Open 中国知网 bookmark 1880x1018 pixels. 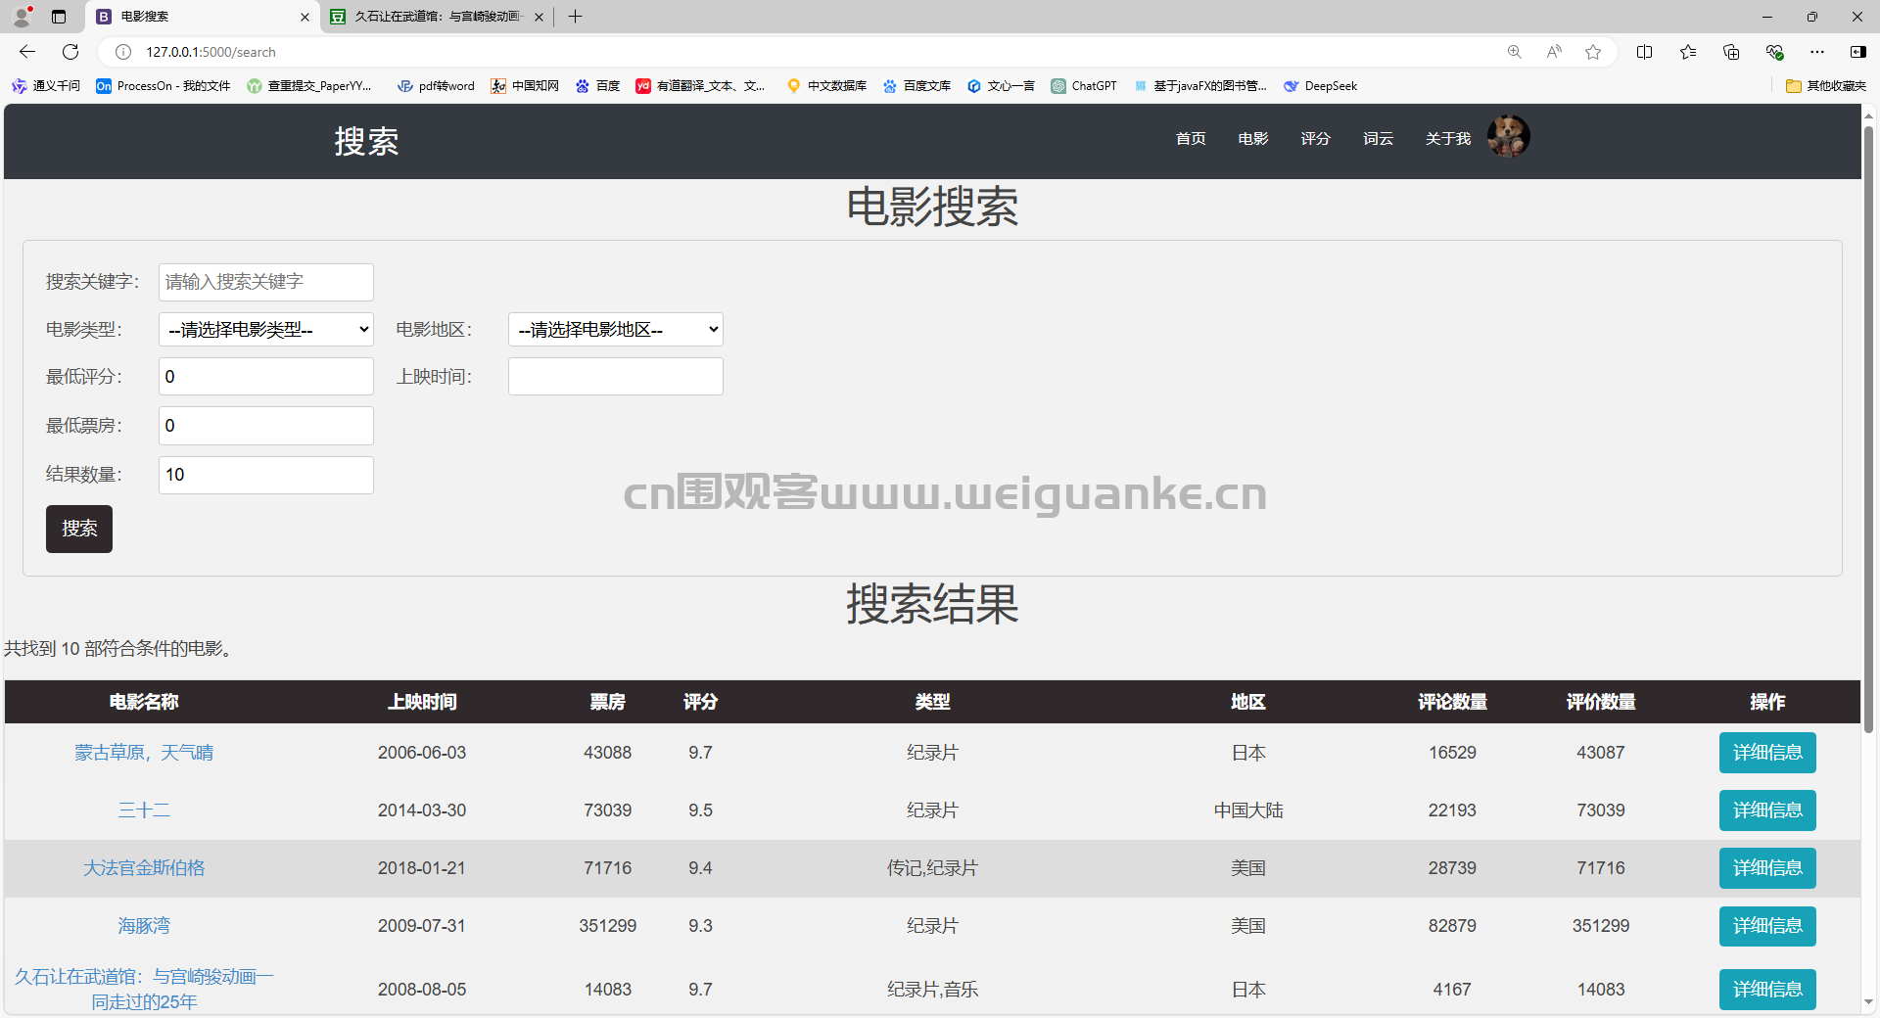[x=525, y=86]
